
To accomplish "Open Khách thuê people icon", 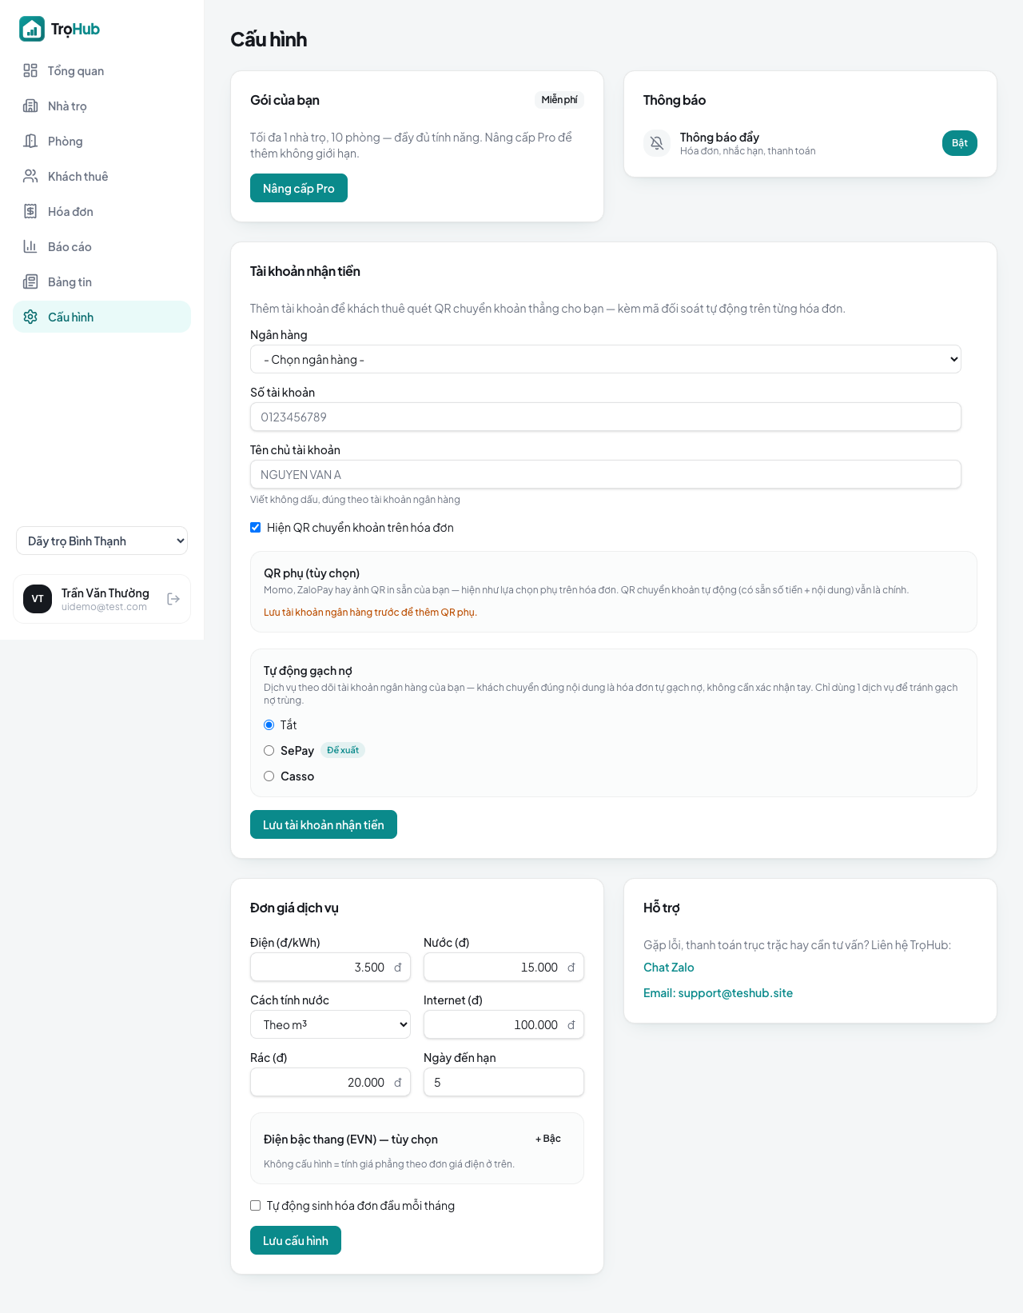I will 30,176.
